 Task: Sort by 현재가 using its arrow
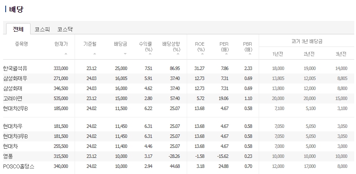(x=66, y=54)
